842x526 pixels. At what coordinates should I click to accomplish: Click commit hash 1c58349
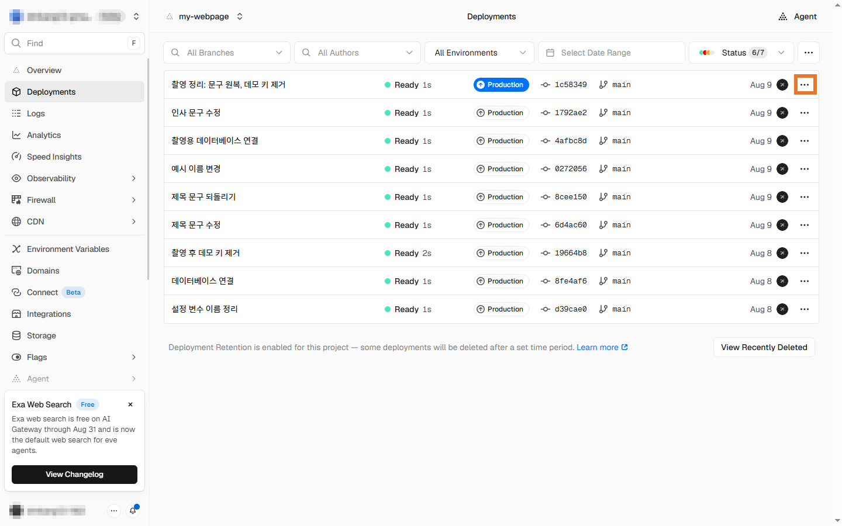point(571,85)
